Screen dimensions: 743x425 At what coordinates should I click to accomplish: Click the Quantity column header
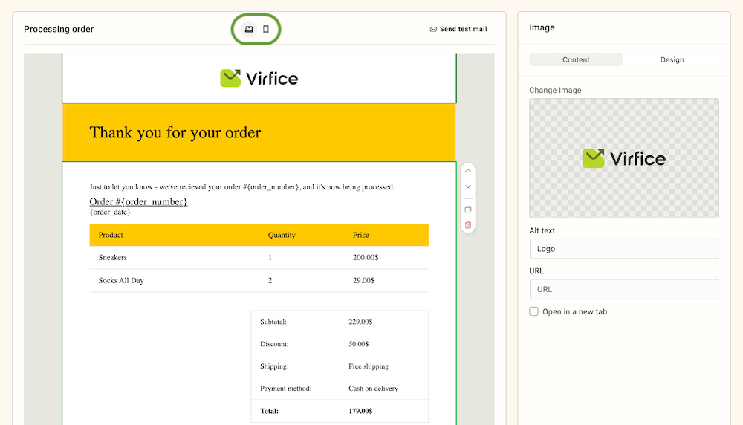click(282, 235)
